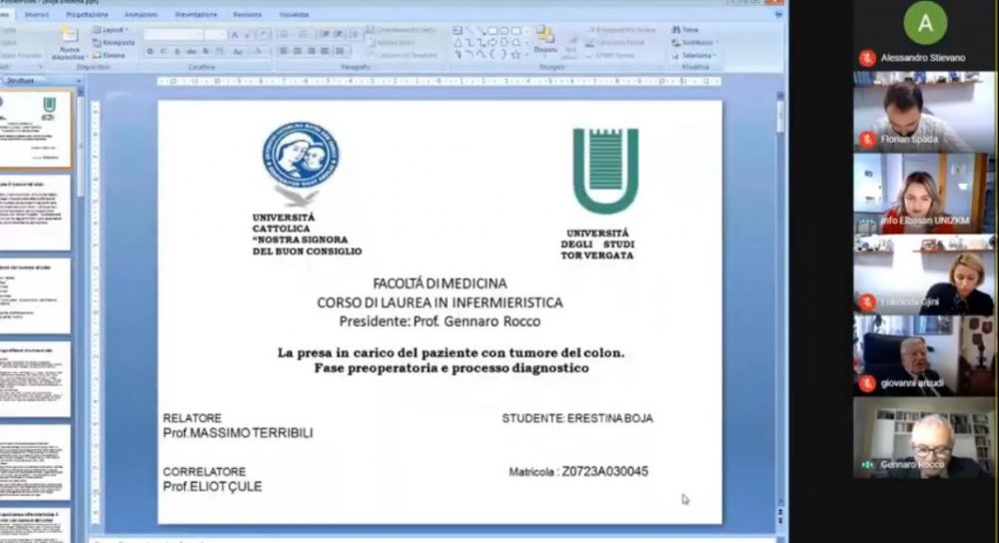The image size is (999, 543).
Task: Select the oval shape in gallery
Action: pos(503,30)
